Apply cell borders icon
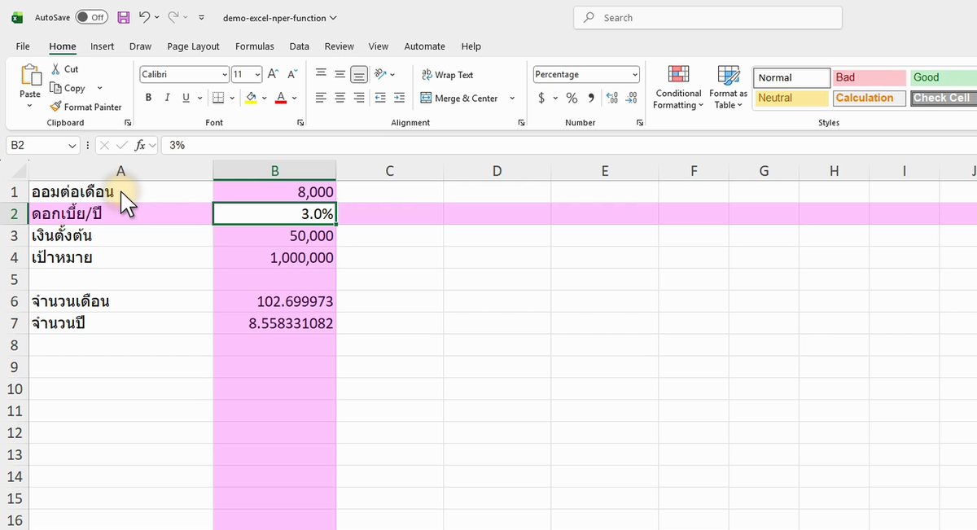Screen dimensions: 977x530 coord(217,98)
